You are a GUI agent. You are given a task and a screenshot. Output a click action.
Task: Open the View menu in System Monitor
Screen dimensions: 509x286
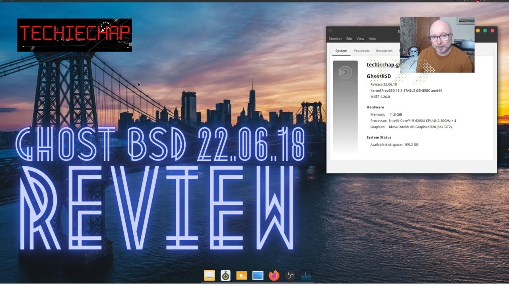[x=360, y=39]
